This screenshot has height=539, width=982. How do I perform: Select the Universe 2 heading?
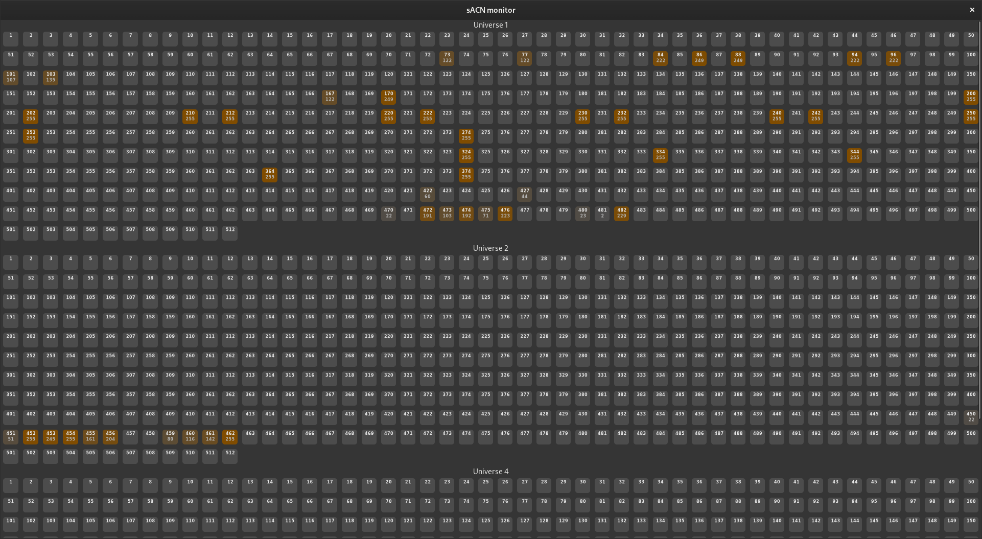tap(490, 248)
